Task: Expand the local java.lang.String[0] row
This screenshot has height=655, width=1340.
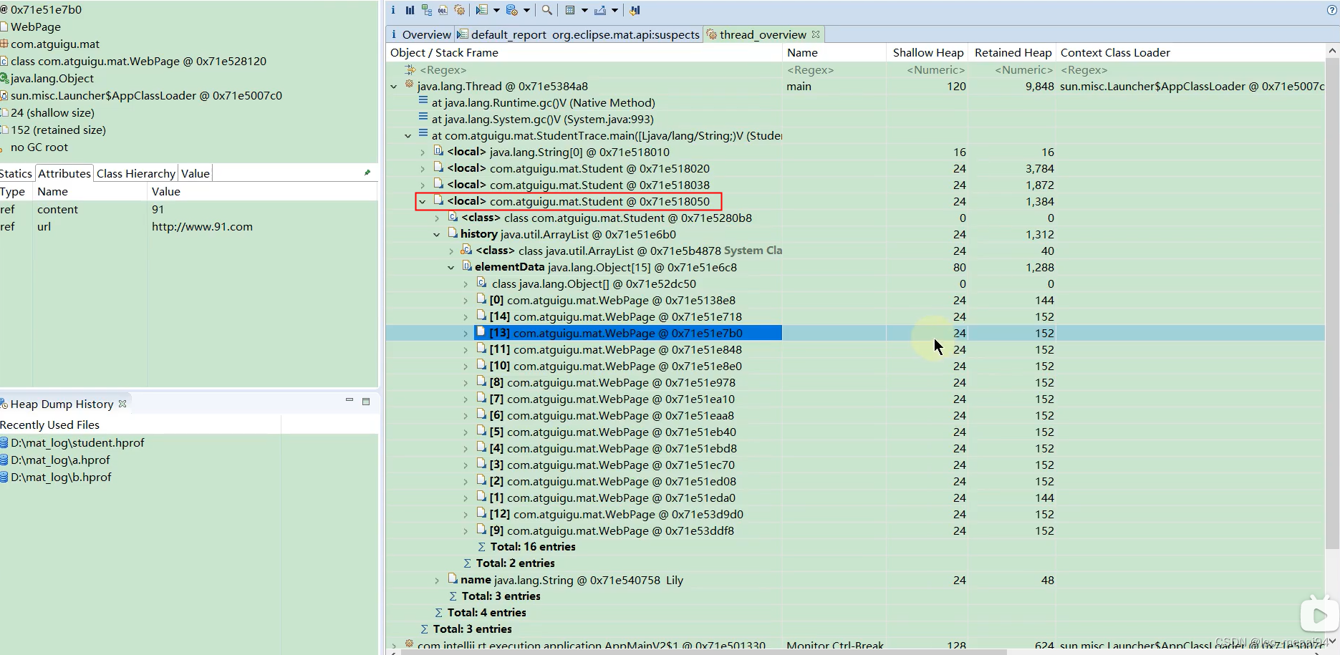Action: (423, 152)
